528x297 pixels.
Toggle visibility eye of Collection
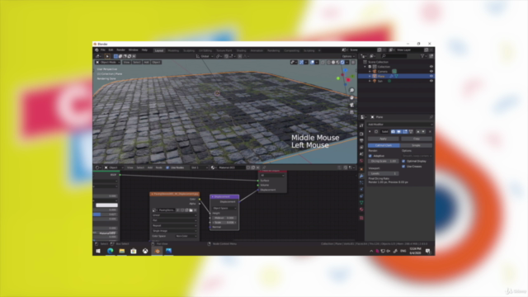tap(431, 67)
